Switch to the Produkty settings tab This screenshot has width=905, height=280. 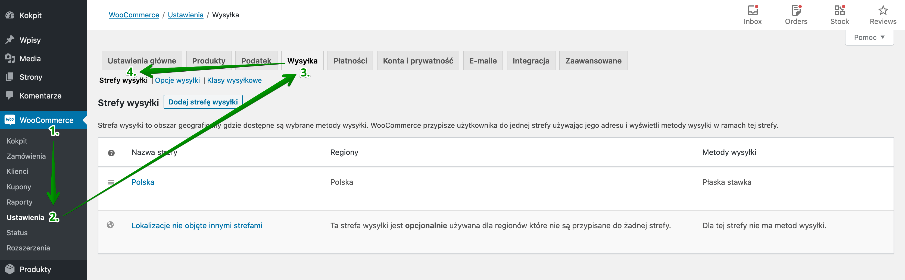[x=209, y=61]
